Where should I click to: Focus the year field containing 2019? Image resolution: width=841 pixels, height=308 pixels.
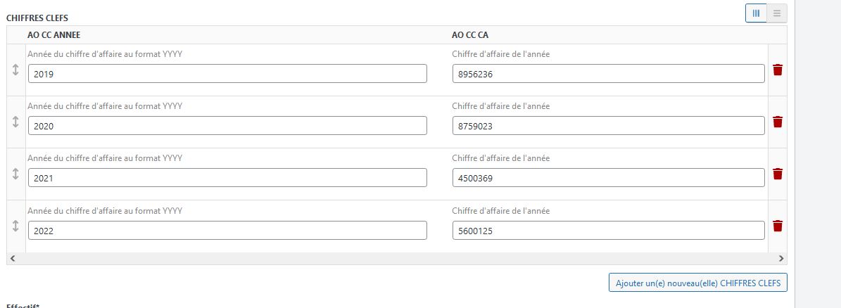[x=227, y=74]
